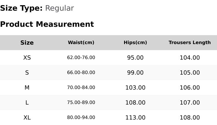Click the 70.00-84.00 waist value
Screen dimensions: 217x125
(x=81, y=88)
